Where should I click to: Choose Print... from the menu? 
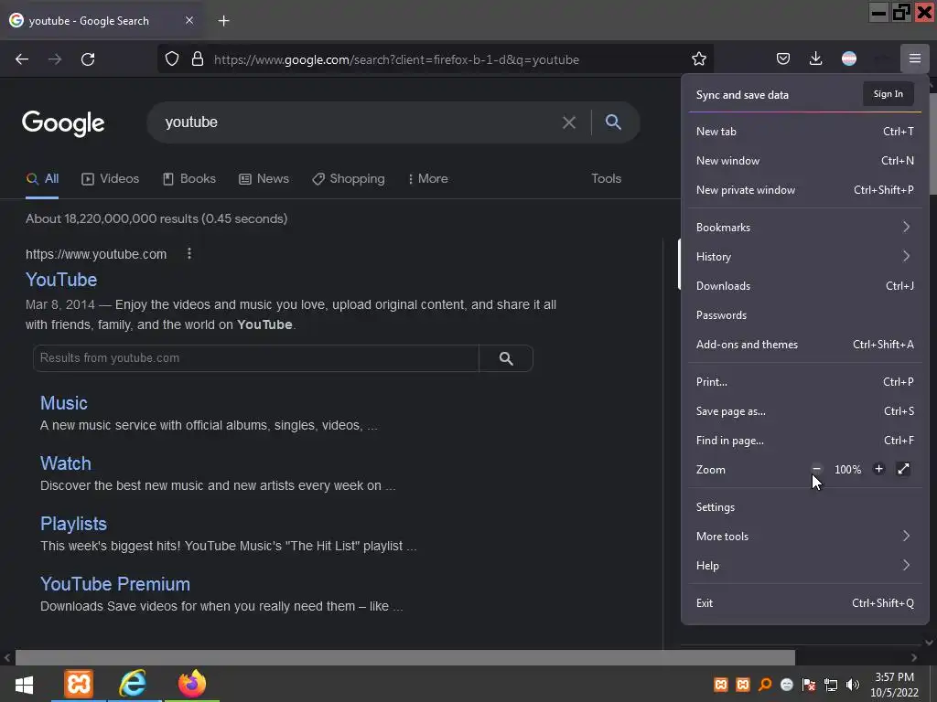(805, 382)
